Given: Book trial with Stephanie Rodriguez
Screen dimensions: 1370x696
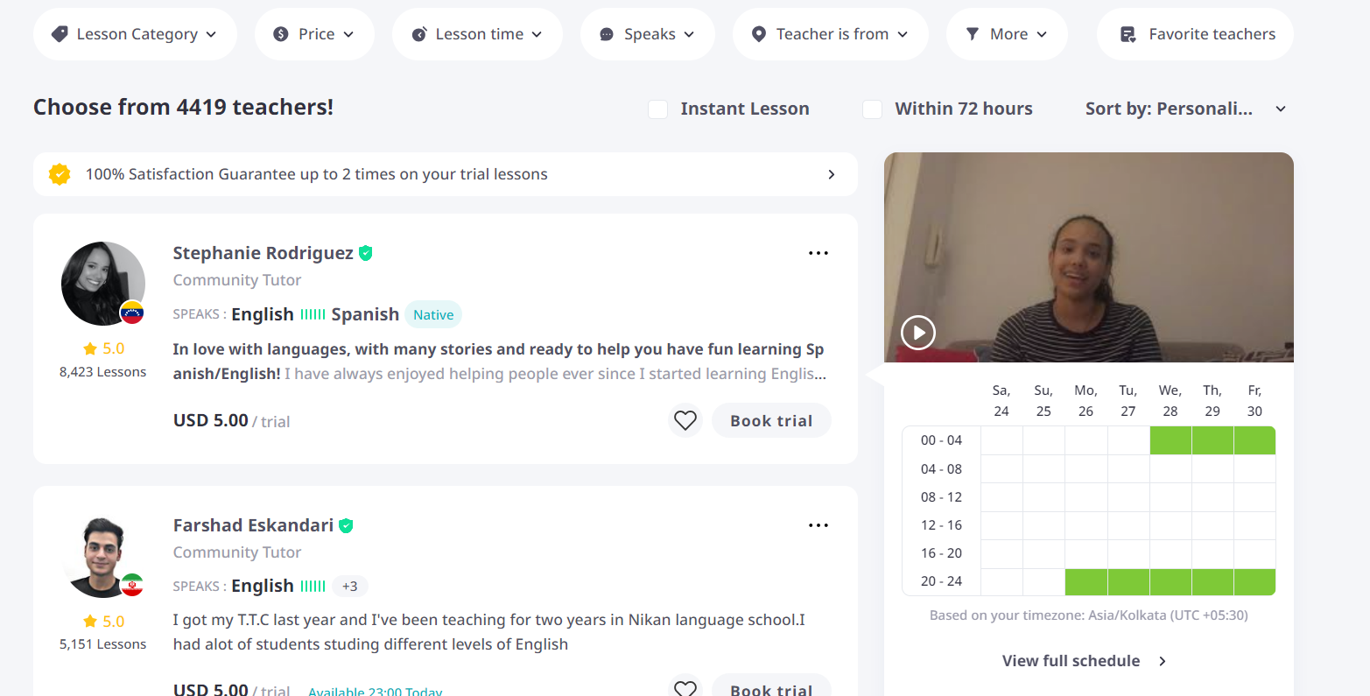Looking at the screenshot, I should [771, 421].
